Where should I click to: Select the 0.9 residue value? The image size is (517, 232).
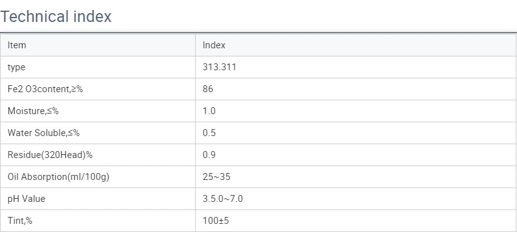click(x=209, y=155)
